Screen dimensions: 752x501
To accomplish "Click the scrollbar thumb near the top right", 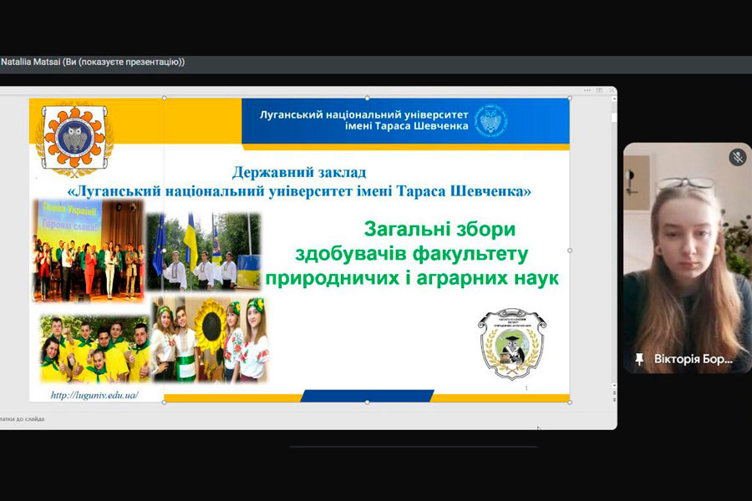I will (x=612, y=117).
